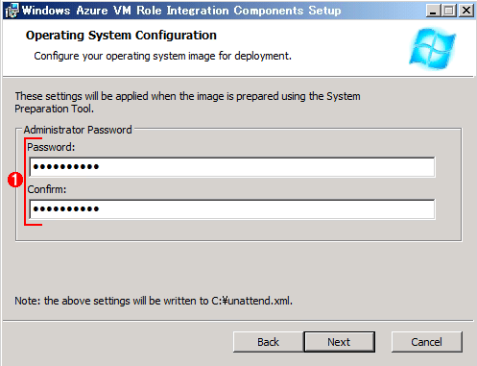Click the 'Configure your operating system image' subtitle
The width and height of the screenshot is (477, 366).
coord(162,56)
